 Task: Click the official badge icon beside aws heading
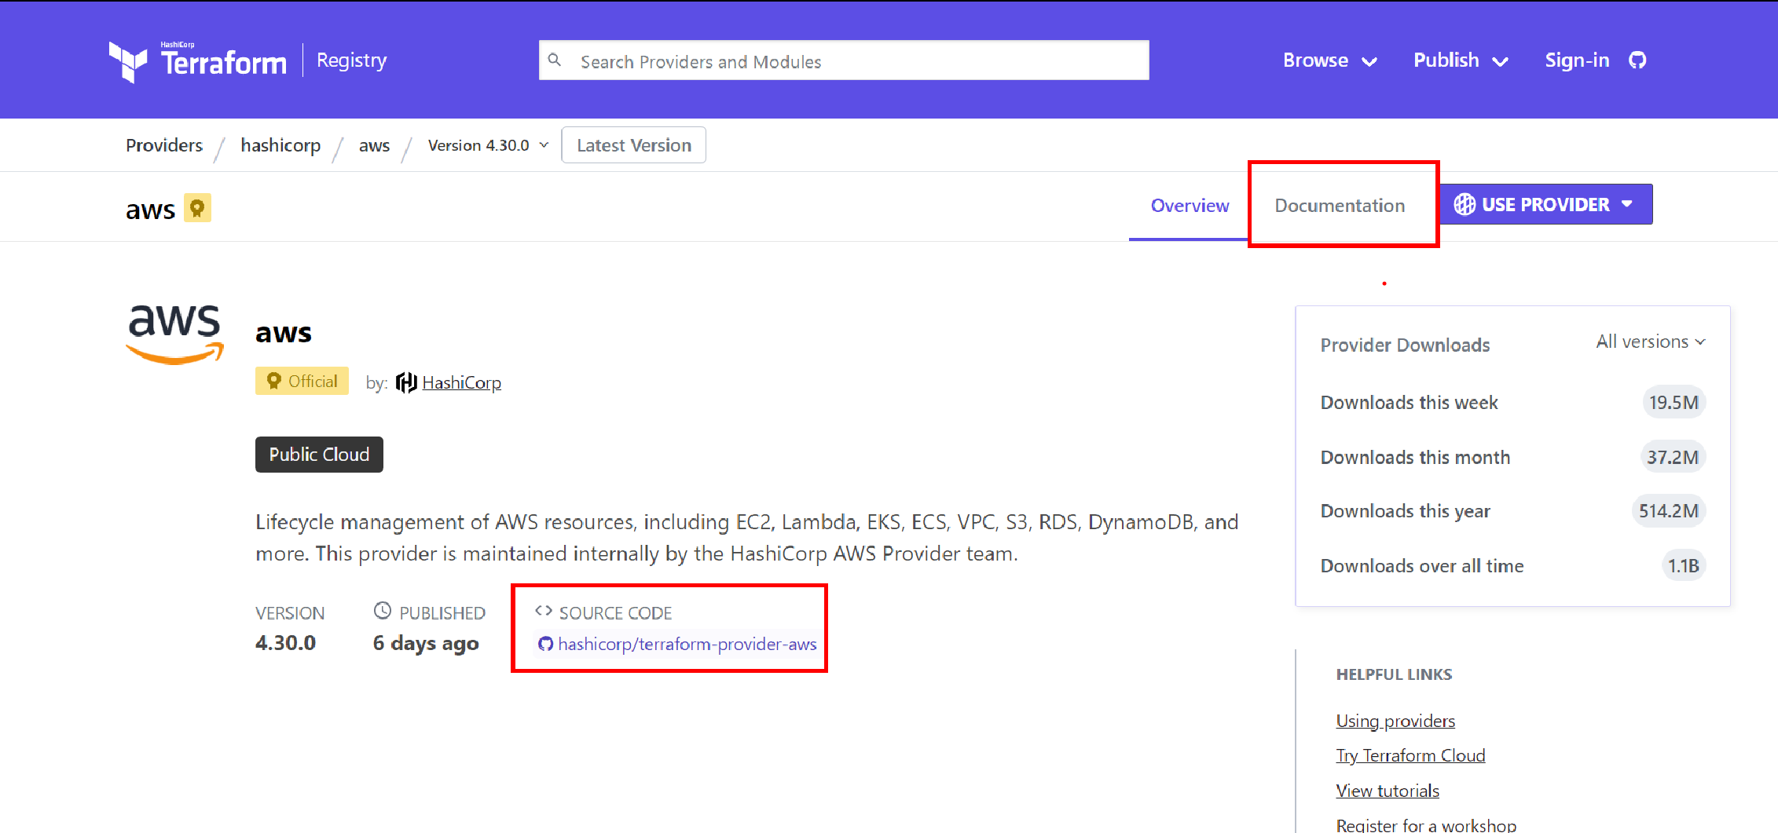[197, 208]
